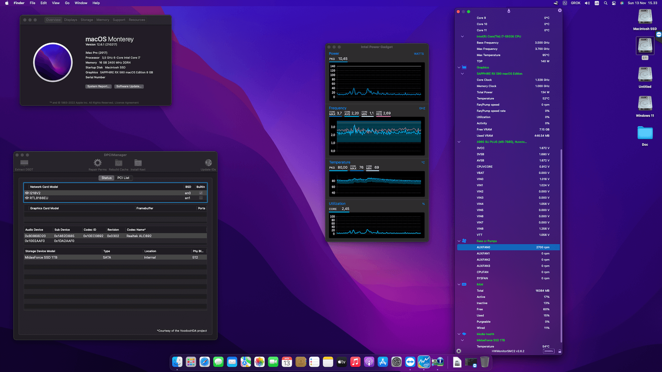Check the Builtin checkbox for RTL8188EU
Viewport: 662px width, 372px height.
click(201, 198)
